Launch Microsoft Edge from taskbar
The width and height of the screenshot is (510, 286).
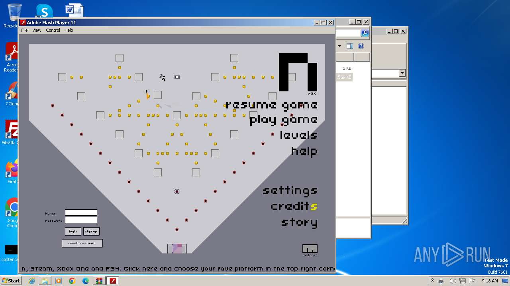click(86, 281)
